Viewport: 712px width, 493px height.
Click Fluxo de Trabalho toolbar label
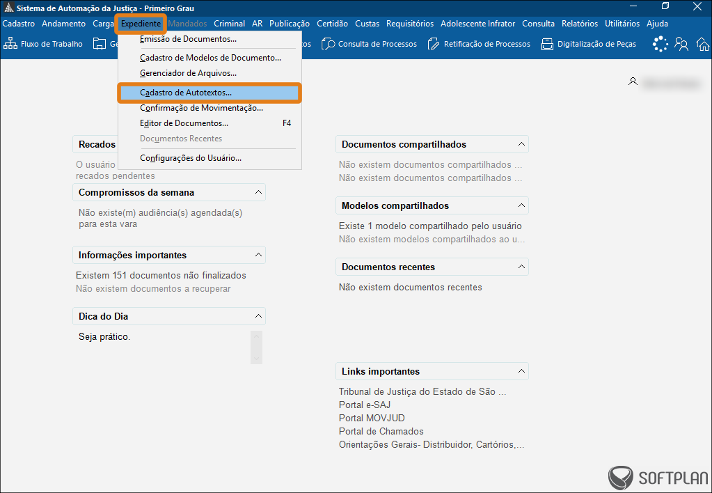click(52, 44)
